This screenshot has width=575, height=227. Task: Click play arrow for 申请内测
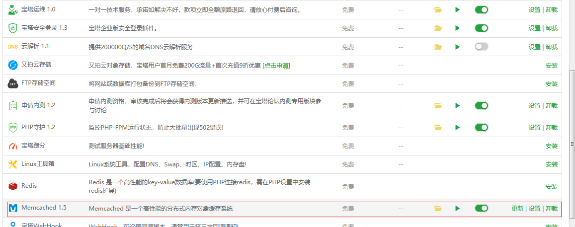(x=457, y=106)
